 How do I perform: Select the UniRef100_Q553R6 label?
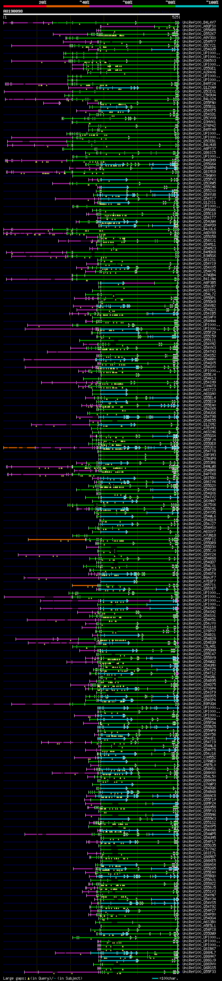pyautogui.click(x=199, y=463)
